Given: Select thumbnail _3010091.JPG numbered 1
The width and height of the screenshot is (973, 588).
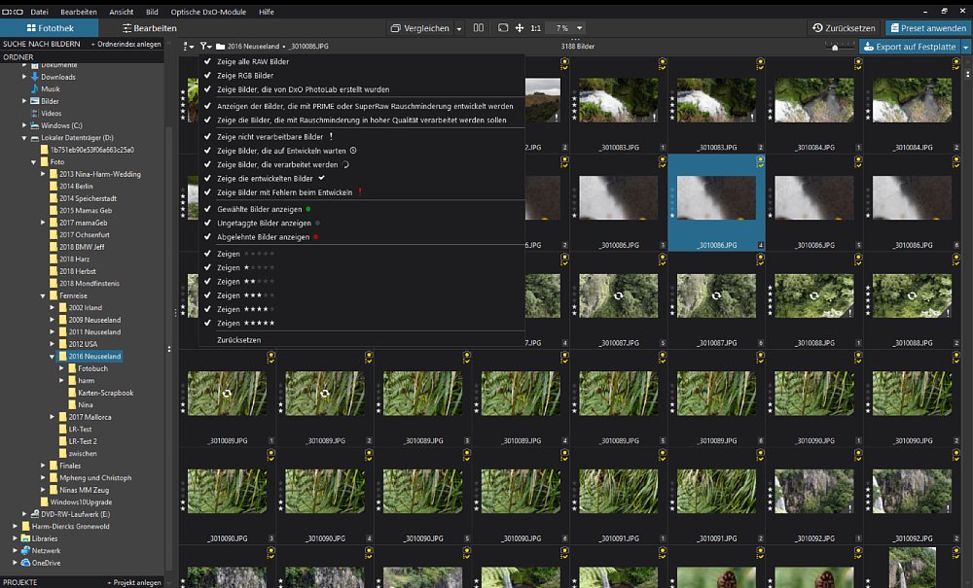Looking at the screenshot, I should point(619,498).
